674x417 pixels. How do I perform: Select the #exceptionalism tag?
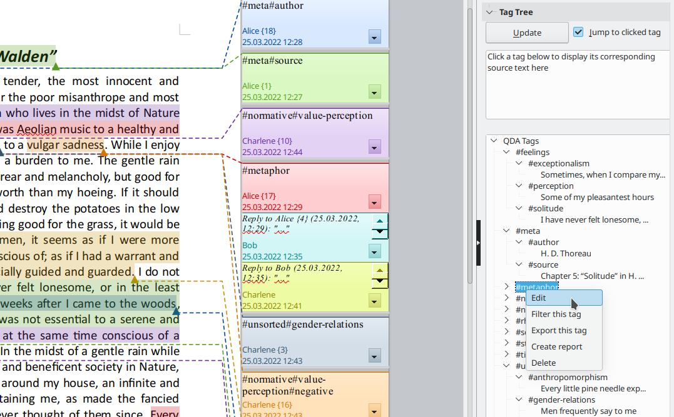coord(559,163)
